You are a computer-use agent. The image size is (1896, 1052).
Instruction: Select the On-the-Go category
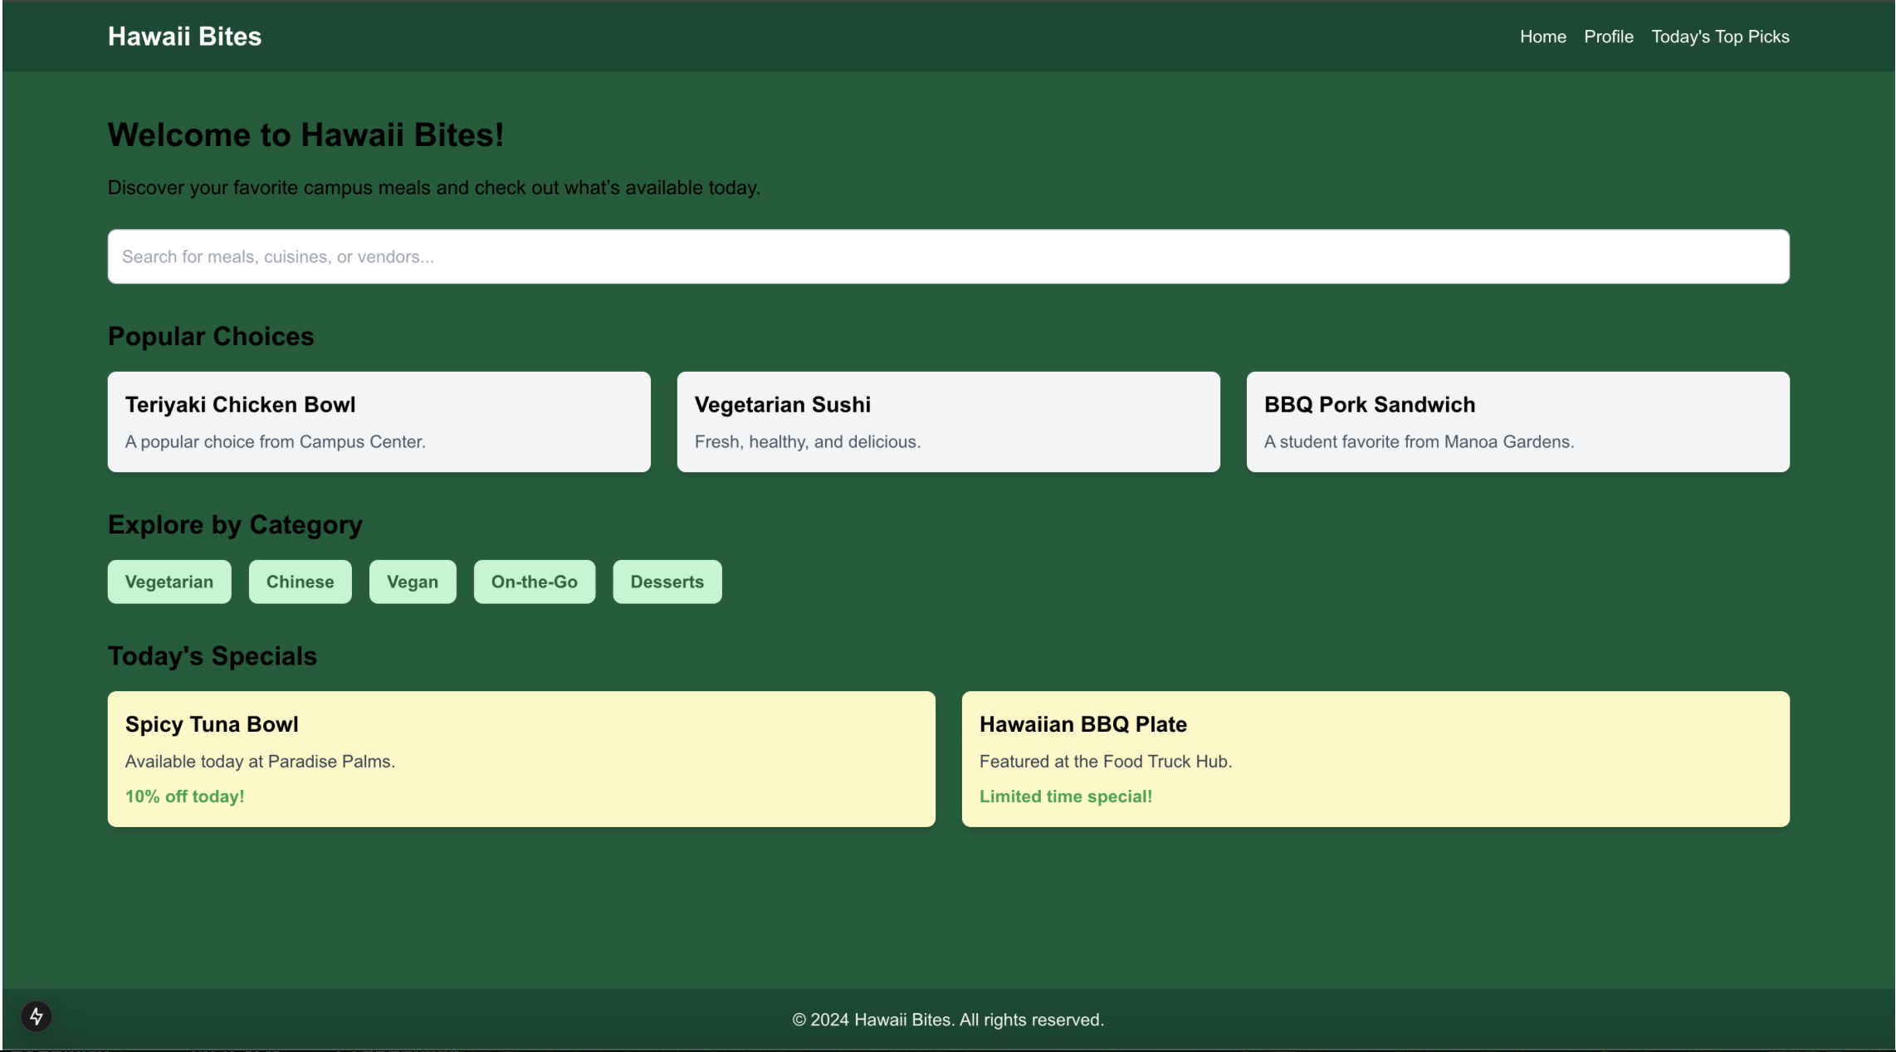pyautogui.click(x=534, y=582)
